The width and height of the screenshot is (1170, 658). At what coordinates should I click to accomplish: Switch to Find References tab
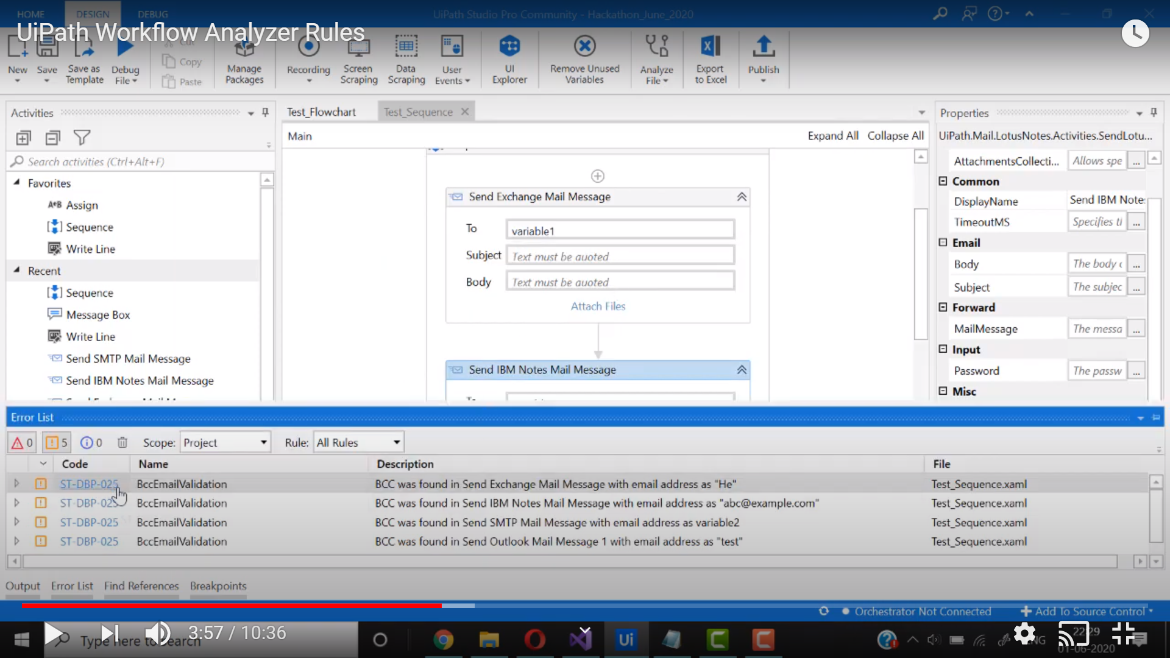141,585
